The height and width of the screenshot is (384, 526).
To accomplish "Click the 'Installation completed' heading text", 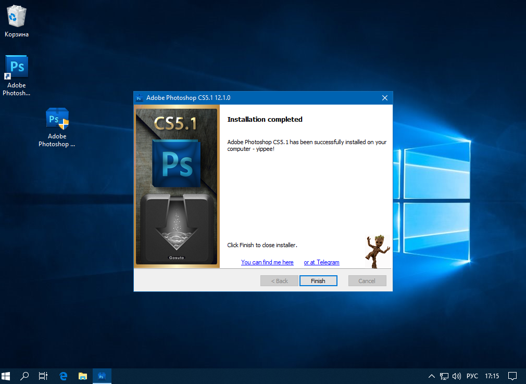I will (x=265, y=119).
